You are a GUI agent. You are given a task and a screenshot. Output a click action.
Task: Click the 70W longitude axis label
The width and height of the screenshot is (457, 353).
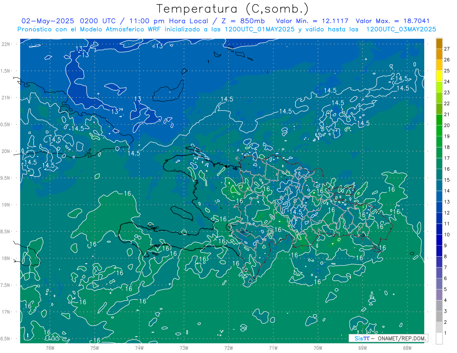[x=318, y=348]
